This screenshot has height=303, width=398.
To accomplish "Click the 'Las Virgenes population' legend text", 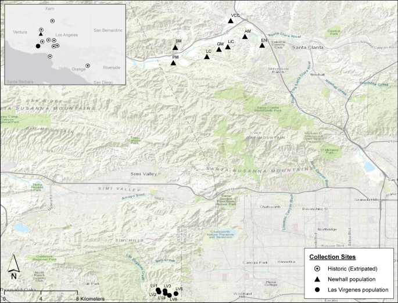I will (x=358, y=290).
